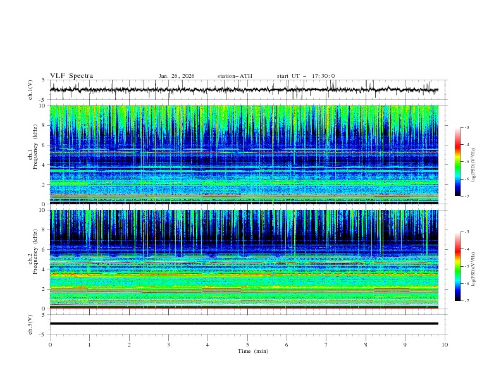Click the ch.3 flat black trace
Image resolution: width=501 pixels, height=387 pixels.
244,324
